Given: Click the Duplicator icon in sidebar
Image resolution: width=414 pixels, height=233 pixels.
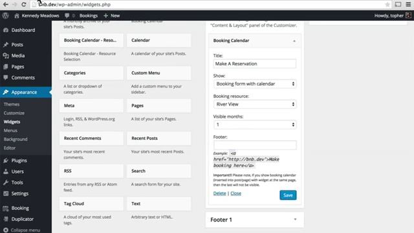Looking at the screenshot, I should click(6, 219).
